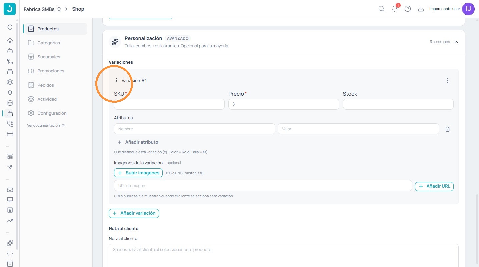479x267 pixels.
Task: Open the paper plane send icon
Action: (x=10, y=167)
